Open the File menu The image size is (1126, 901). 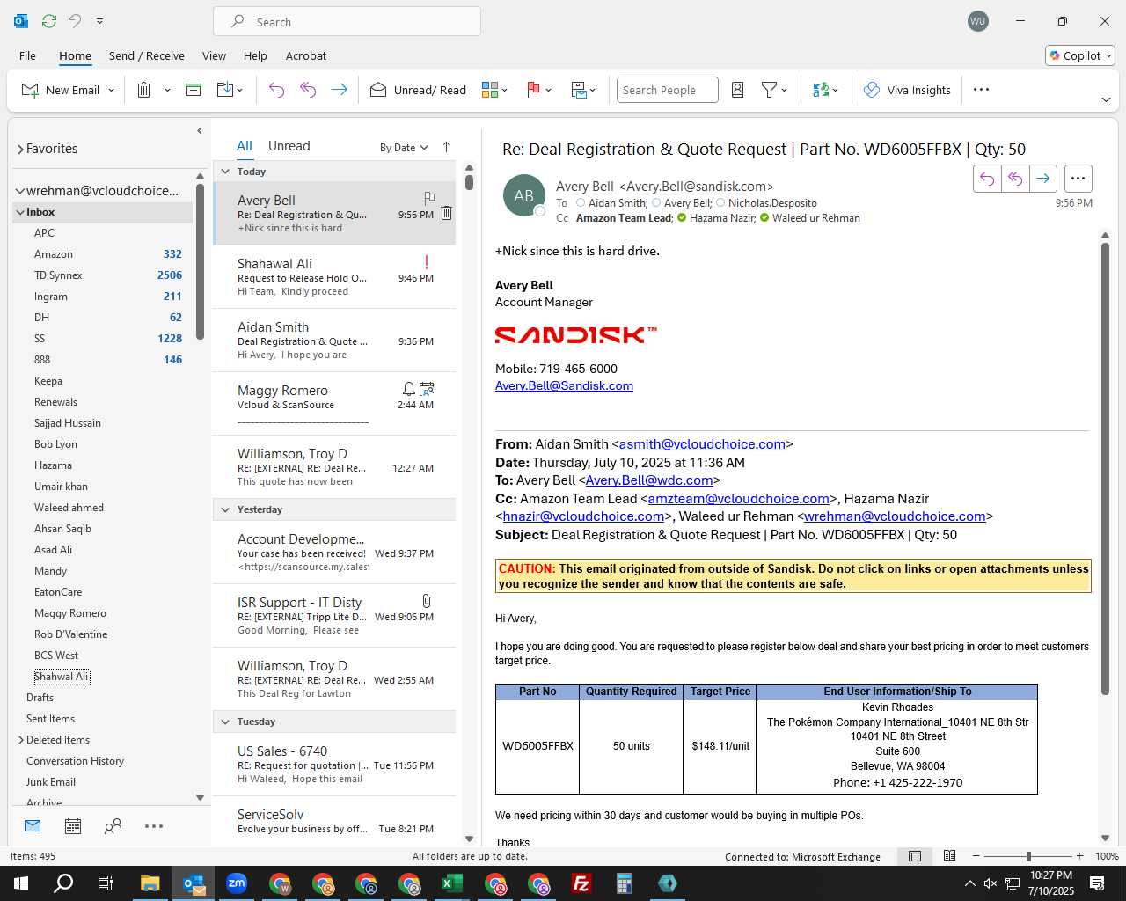(27, 55)
